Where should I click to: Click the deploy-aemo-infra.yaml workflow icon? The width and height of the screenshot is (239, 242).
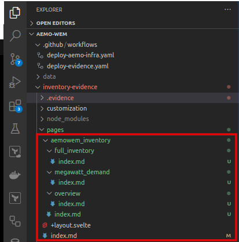40,56
